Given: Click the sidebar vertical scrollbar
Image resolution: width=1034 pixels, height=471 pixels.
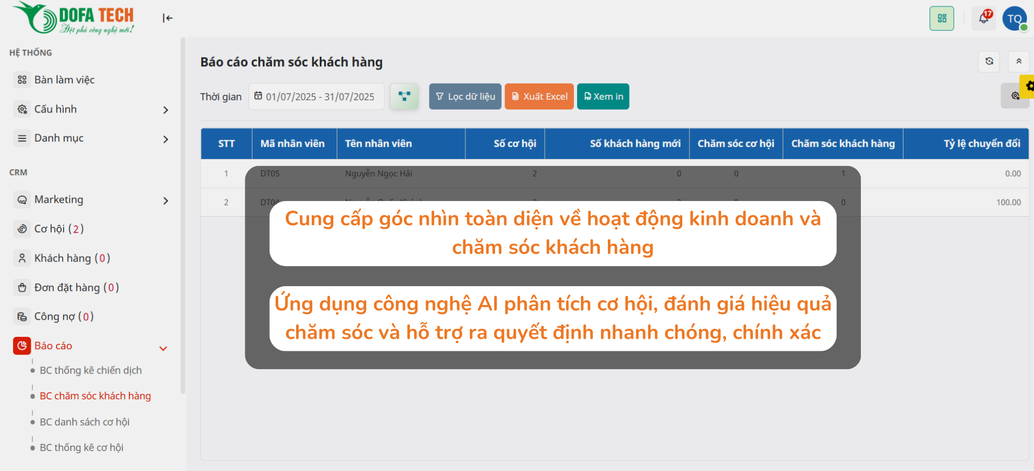Looking at the screenshot, I should coord(183,216).
